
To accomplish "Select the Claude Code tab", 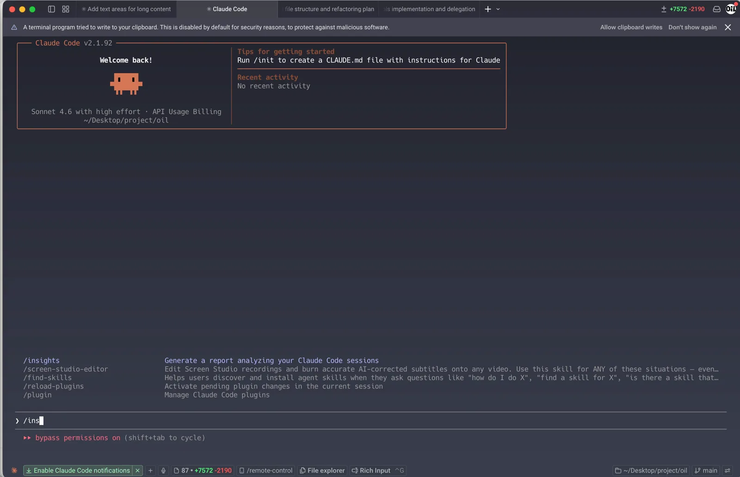I will tap(227, 9).
